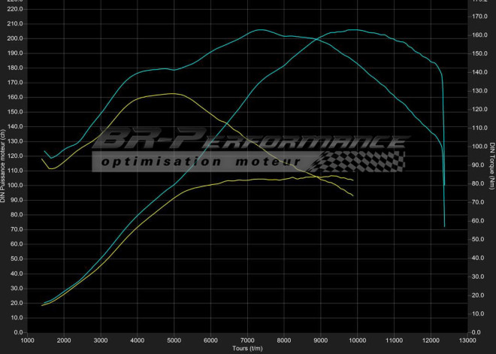This screenshot has width=496, height=354.
Task: Click the 10.0 label on right torque axis
Action: click(478, 313)
